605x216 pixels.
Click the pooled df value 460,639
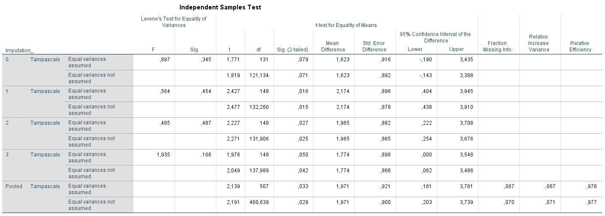(259, 202)
